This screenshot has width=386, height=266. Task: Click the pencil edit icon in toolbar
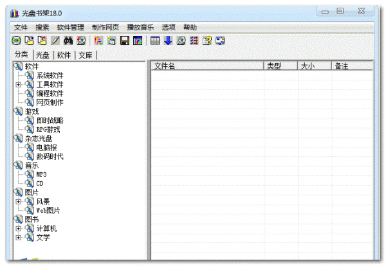(x=55, y=41)
